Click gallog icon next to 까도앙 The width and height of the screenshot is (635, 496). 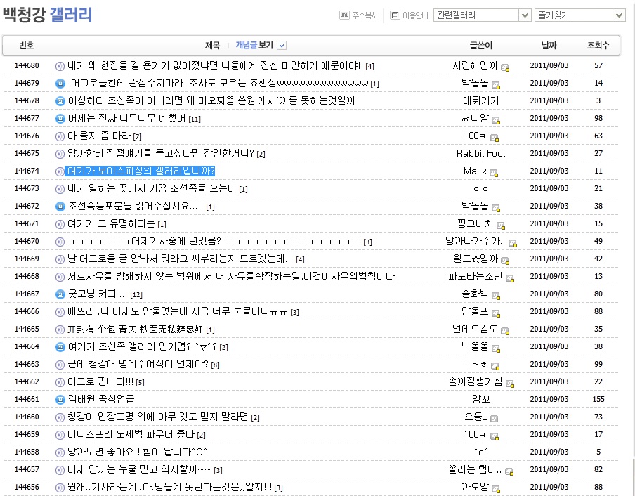(496, 489)
